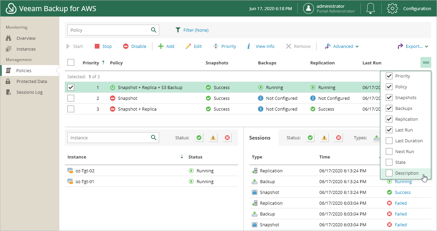The height and width of the screenshot is (231, 437).
Task: Edit the selected policy
Action: tap(194, 46)
